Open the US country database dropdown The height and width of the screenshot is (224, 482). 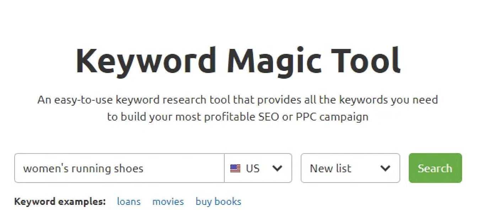(x=258, y=168)
